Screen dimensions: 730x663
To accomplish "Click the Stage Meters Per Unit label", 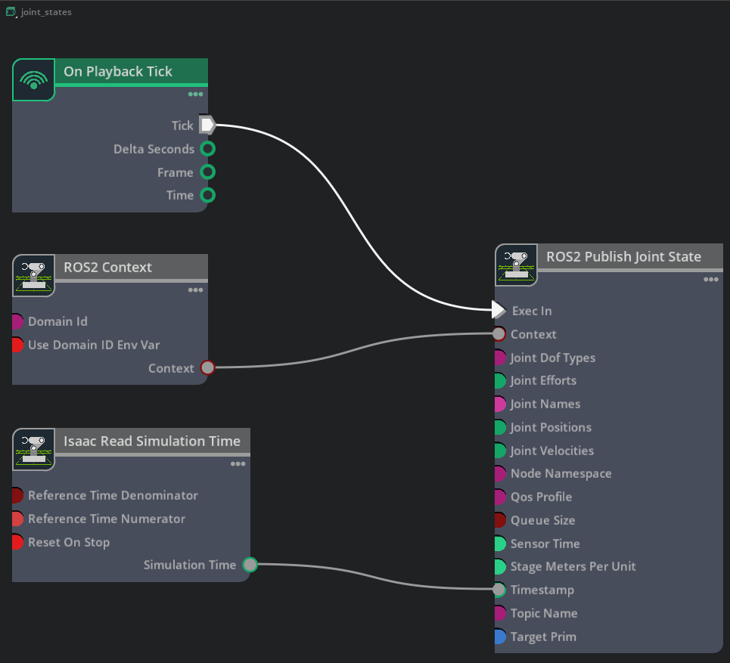I will click(x=573, y=566).
